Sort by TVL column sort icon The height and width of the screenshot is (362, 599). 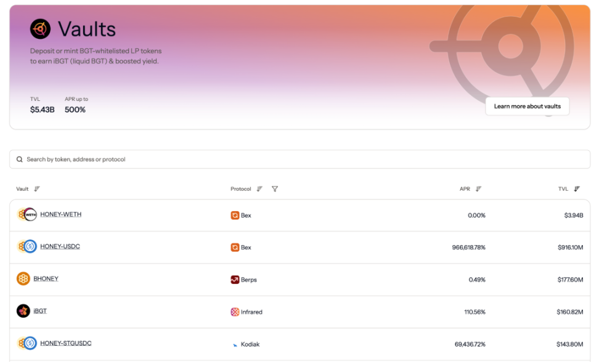click(x=577, y=189)
